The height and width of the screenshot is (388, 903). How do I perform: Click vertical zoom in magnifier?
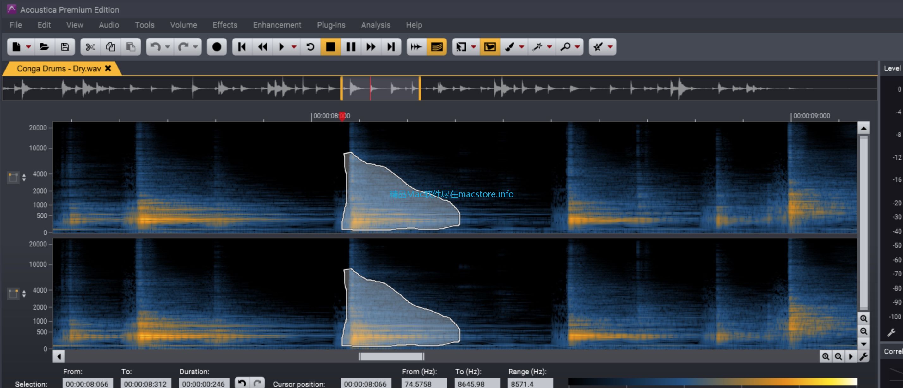[x=863, y=318]
